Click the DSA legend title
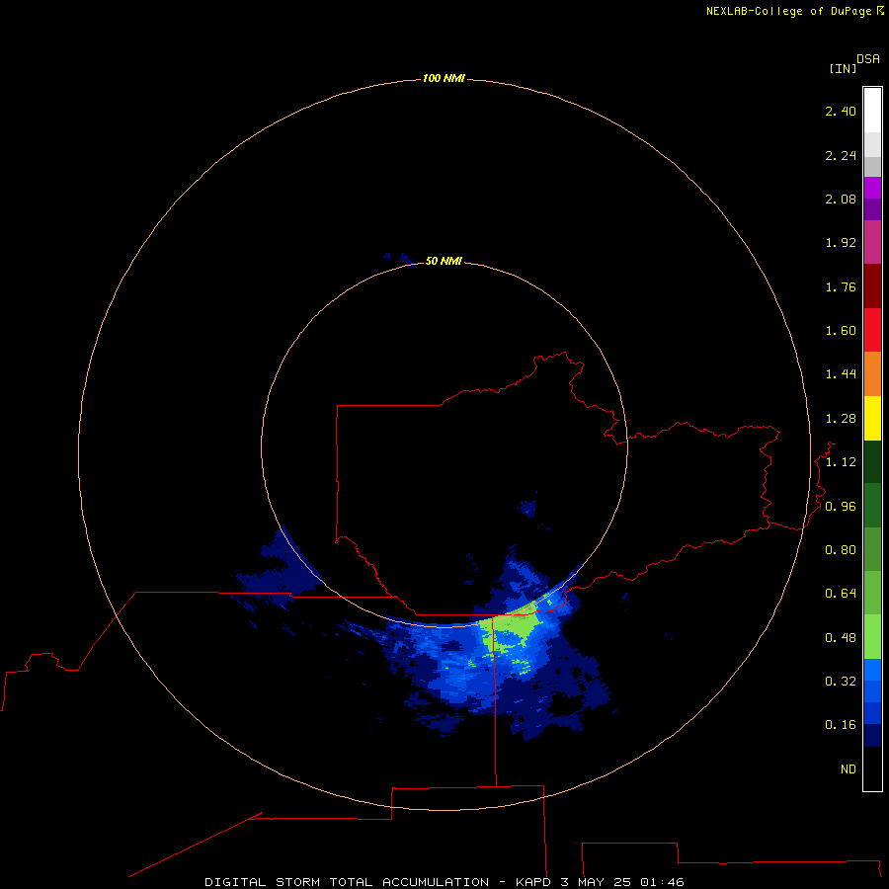Viewport: 889px width, 889px height. [x=868, y=58]
